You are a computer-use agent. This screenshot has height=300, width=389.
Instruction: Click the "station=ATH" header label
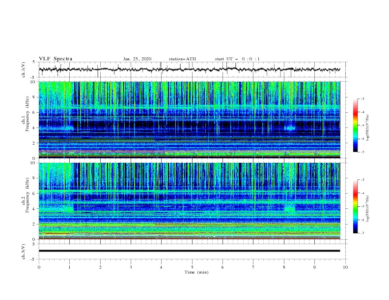(x=182, y=59)
